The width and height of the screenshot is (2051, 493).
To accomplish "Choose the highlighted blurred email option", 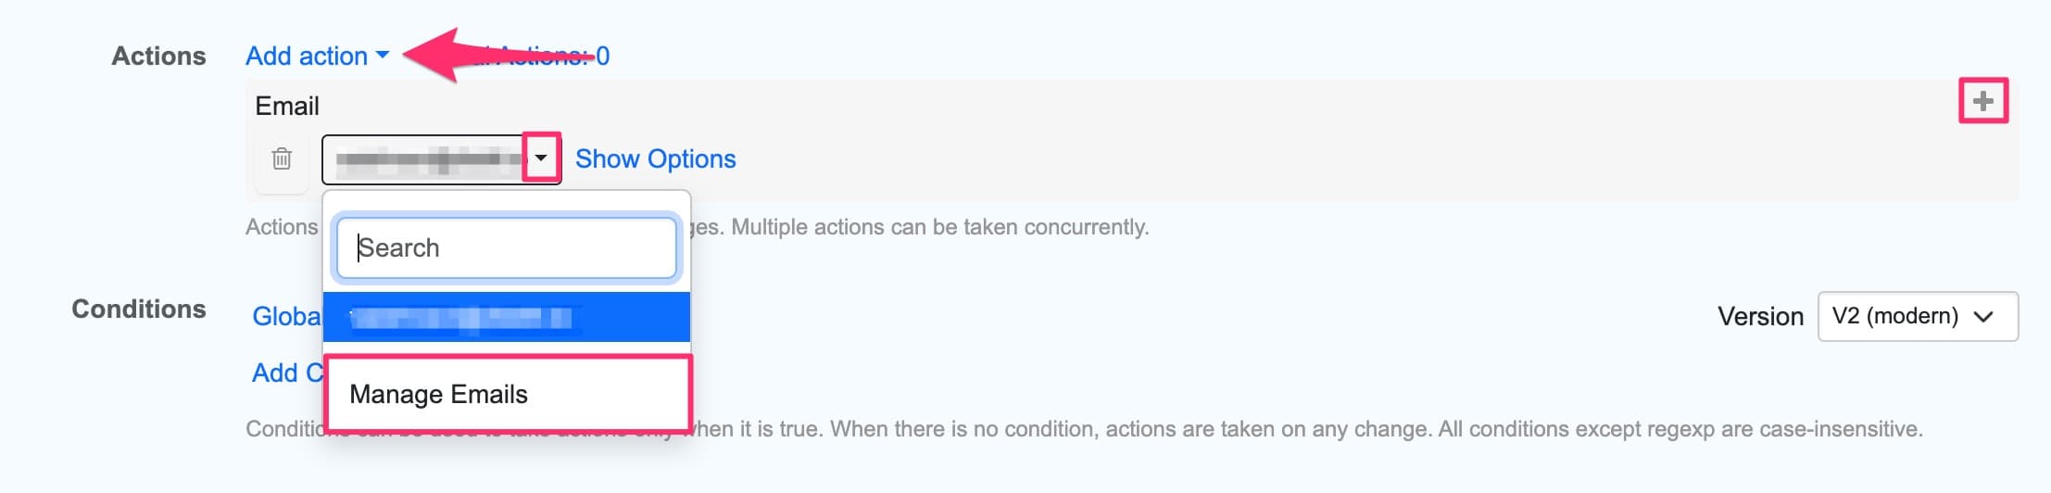I will pos(507,318).
